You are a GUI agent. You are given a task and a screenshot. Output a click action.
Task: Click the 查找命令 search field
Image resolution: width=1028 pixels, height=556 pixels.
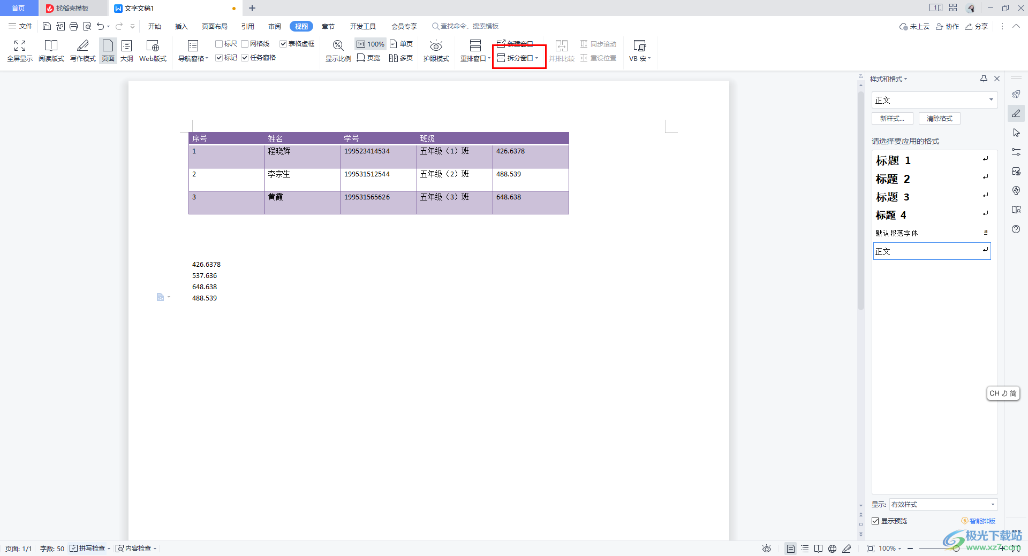pyautogui.click(x=466, y=26)
